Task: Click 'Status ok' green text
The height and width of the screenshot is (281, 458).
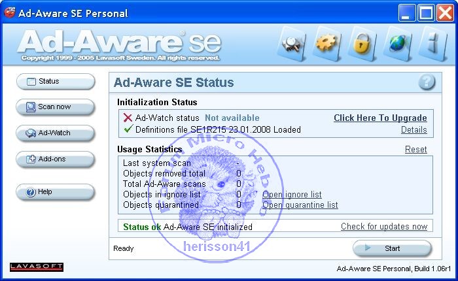Action: (142, 227)
